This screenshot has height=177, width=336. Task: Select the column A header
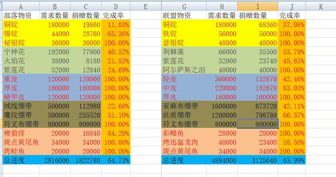click(x=21, y=6)
